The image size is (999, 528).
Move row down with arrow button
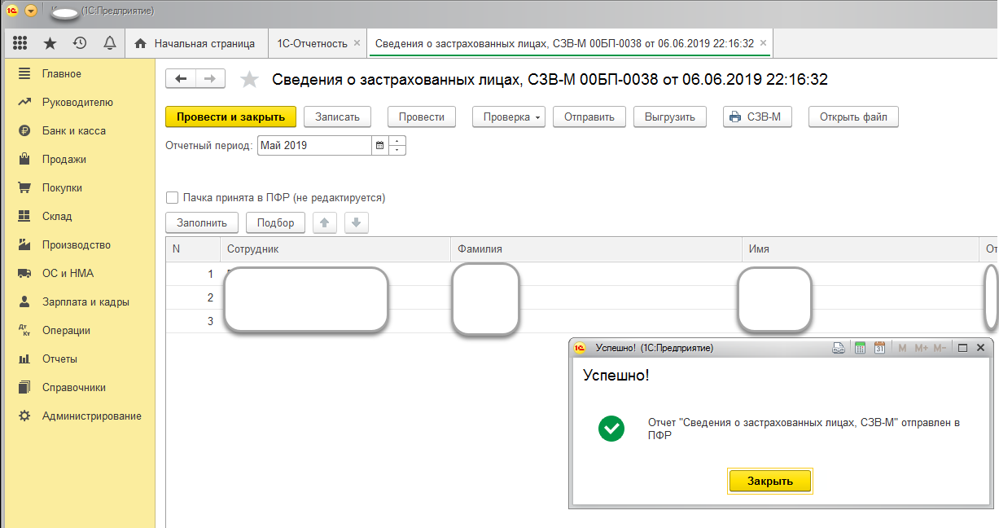[x=357, y=222]
